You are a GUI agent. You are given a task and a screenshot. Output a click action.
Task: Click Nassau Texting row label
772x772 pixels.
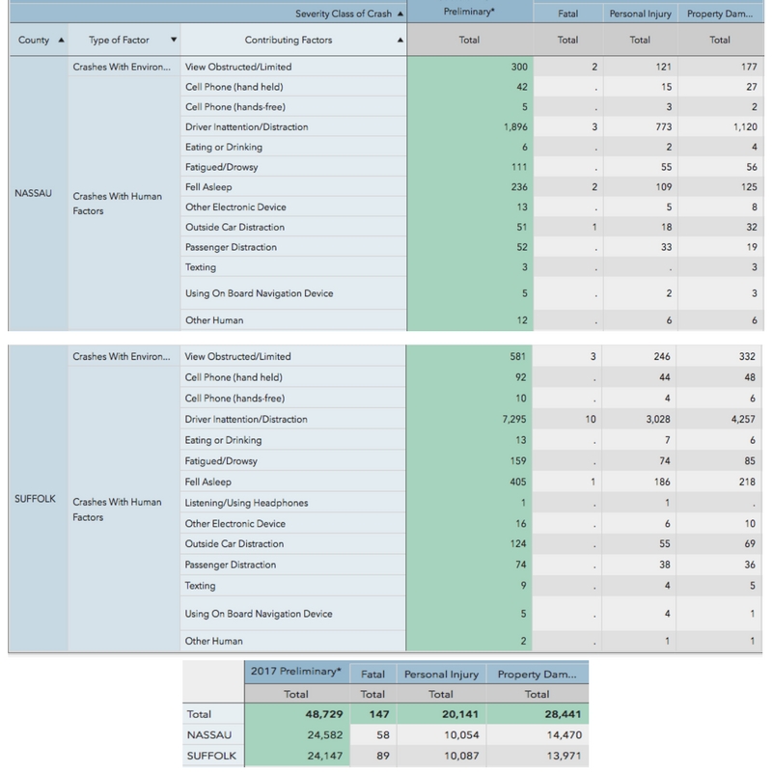point(201,267)
